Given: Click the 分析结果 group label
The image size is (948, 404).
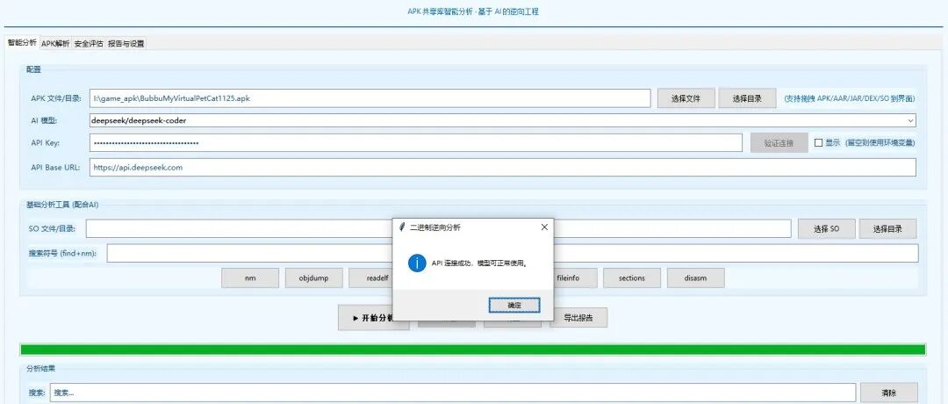Looking at the screenshot, I should [41, 368].
